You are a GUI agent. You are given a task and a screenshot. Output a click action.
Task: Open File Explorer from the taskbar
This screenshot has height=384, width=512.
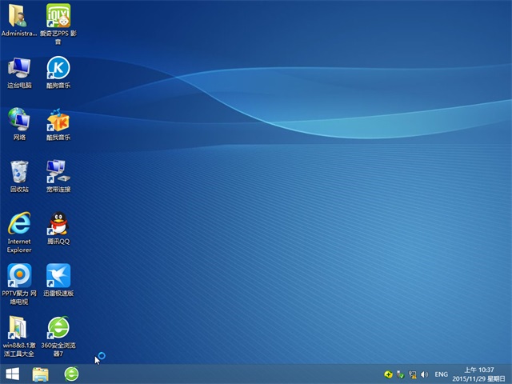click(x=40, y=374)
